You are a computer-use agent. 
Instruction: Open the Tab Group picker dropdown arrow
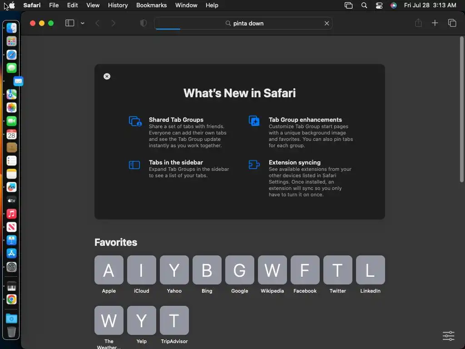pyautogui.click(x=83, y=23)
